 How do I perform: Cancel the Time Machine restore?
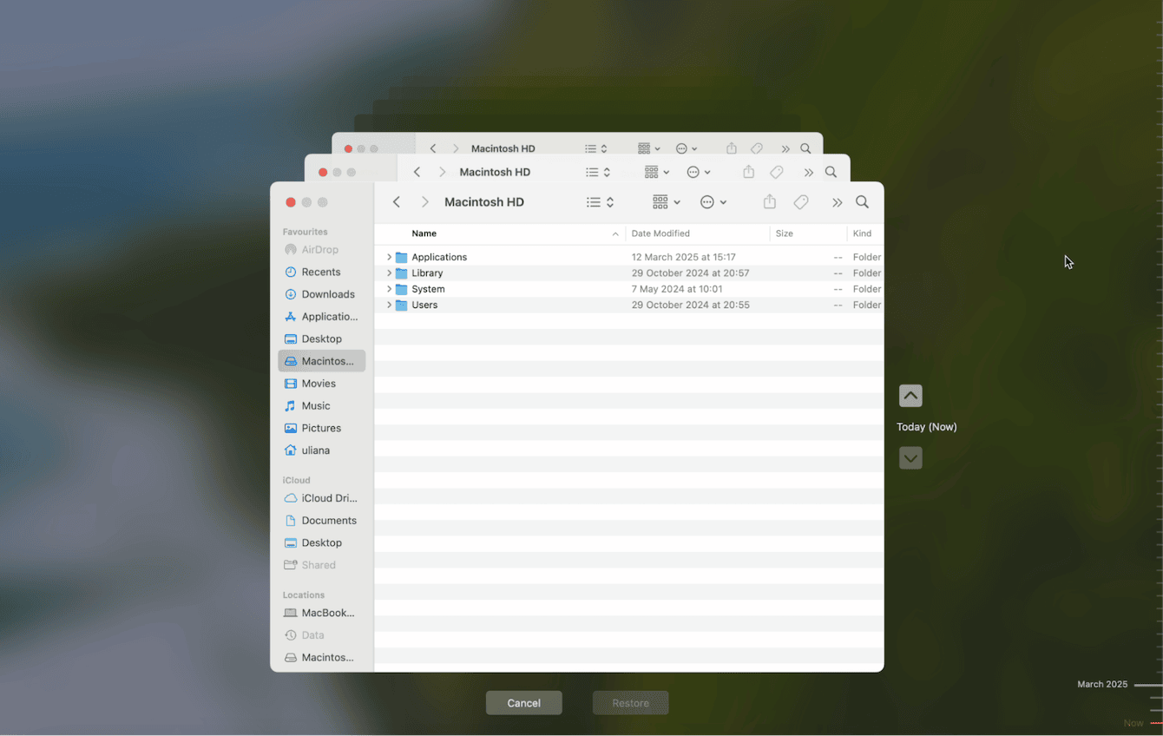[x=523, y=703]
